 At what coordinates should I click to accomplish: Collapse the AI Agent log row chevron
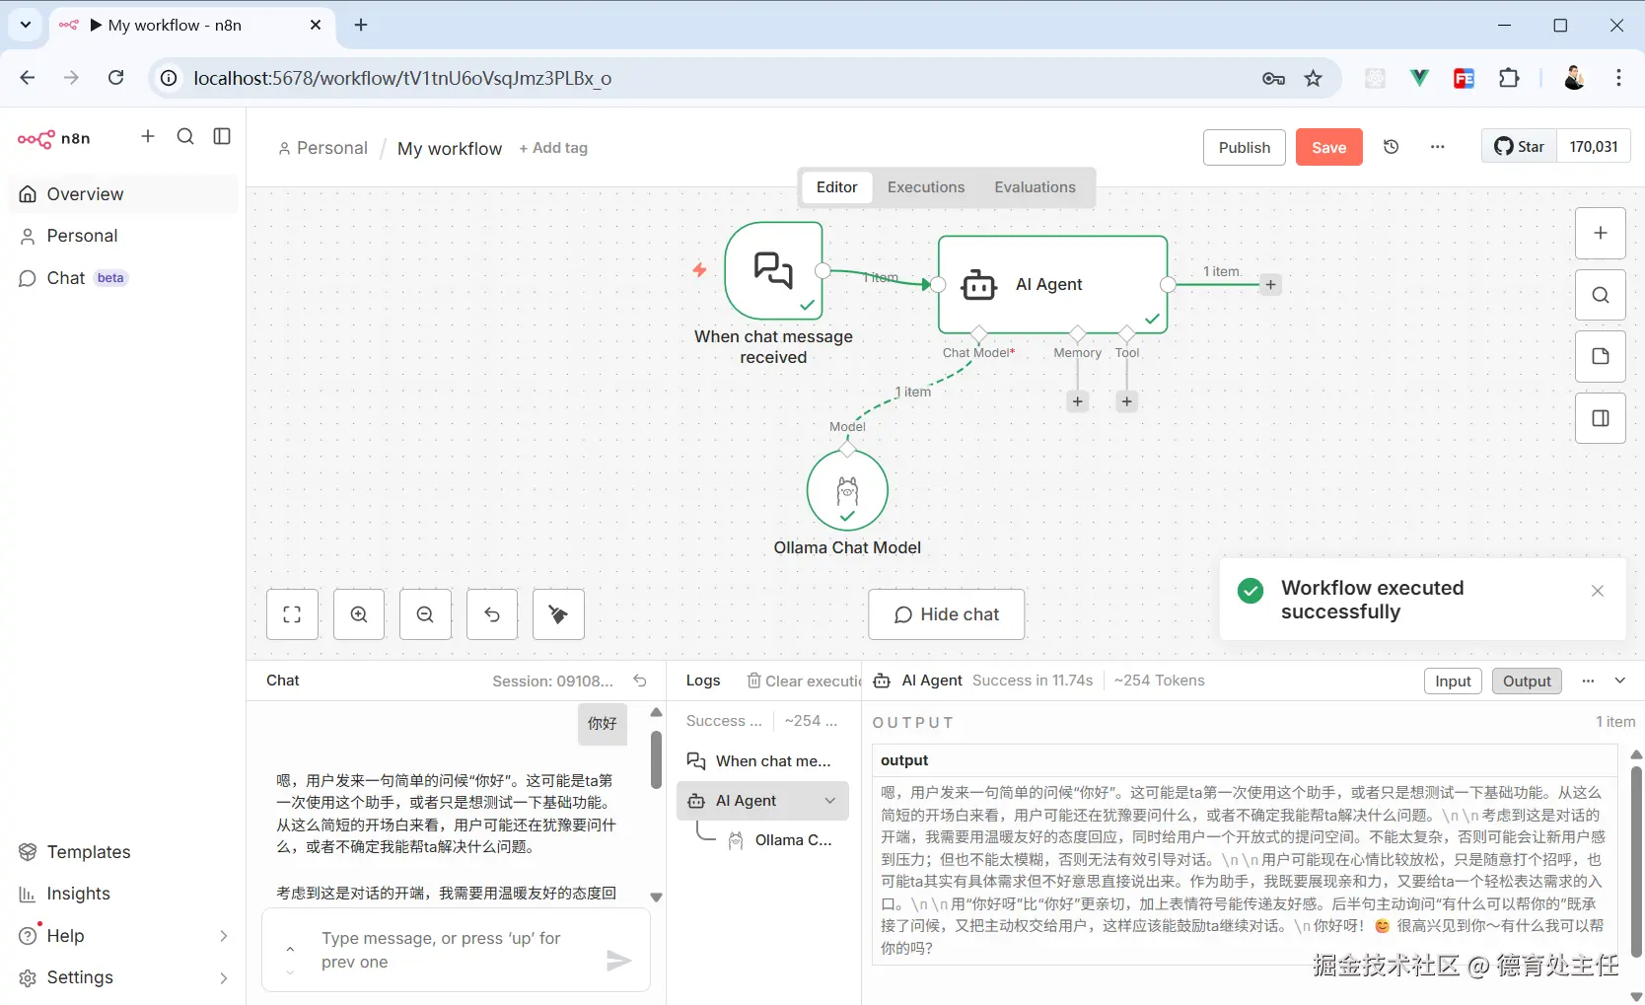(x=830, y=801)
